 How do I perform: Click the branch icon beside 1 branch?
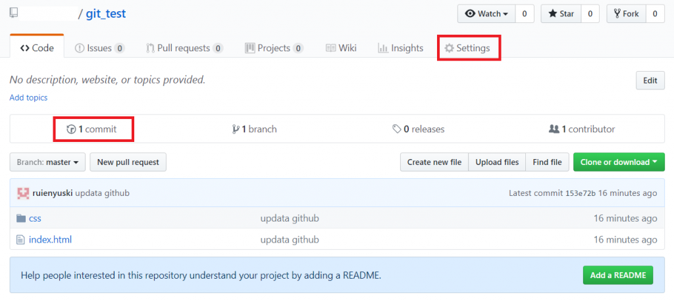tap(236, 129)
